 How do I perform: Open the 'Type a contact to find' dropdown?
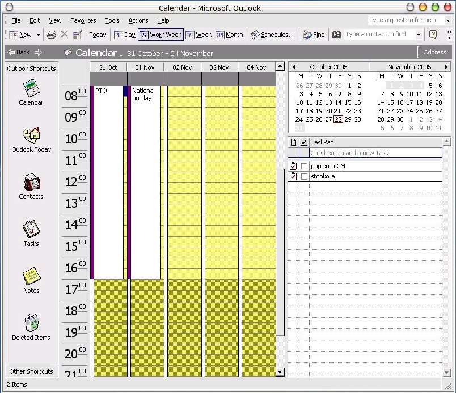(x=419, y=35)
